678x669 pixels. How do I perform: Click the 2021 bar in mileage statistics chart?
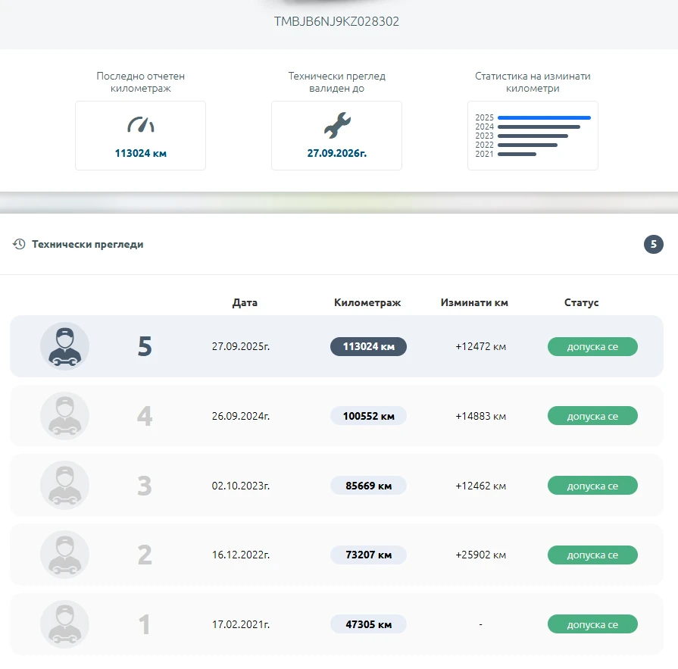point(517,154)
